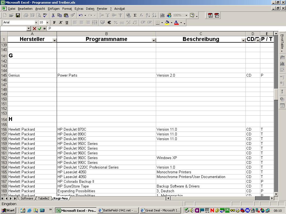Toggle italic with the K button
This screenshot has height=214, width=286.
[x=61, y=23]
